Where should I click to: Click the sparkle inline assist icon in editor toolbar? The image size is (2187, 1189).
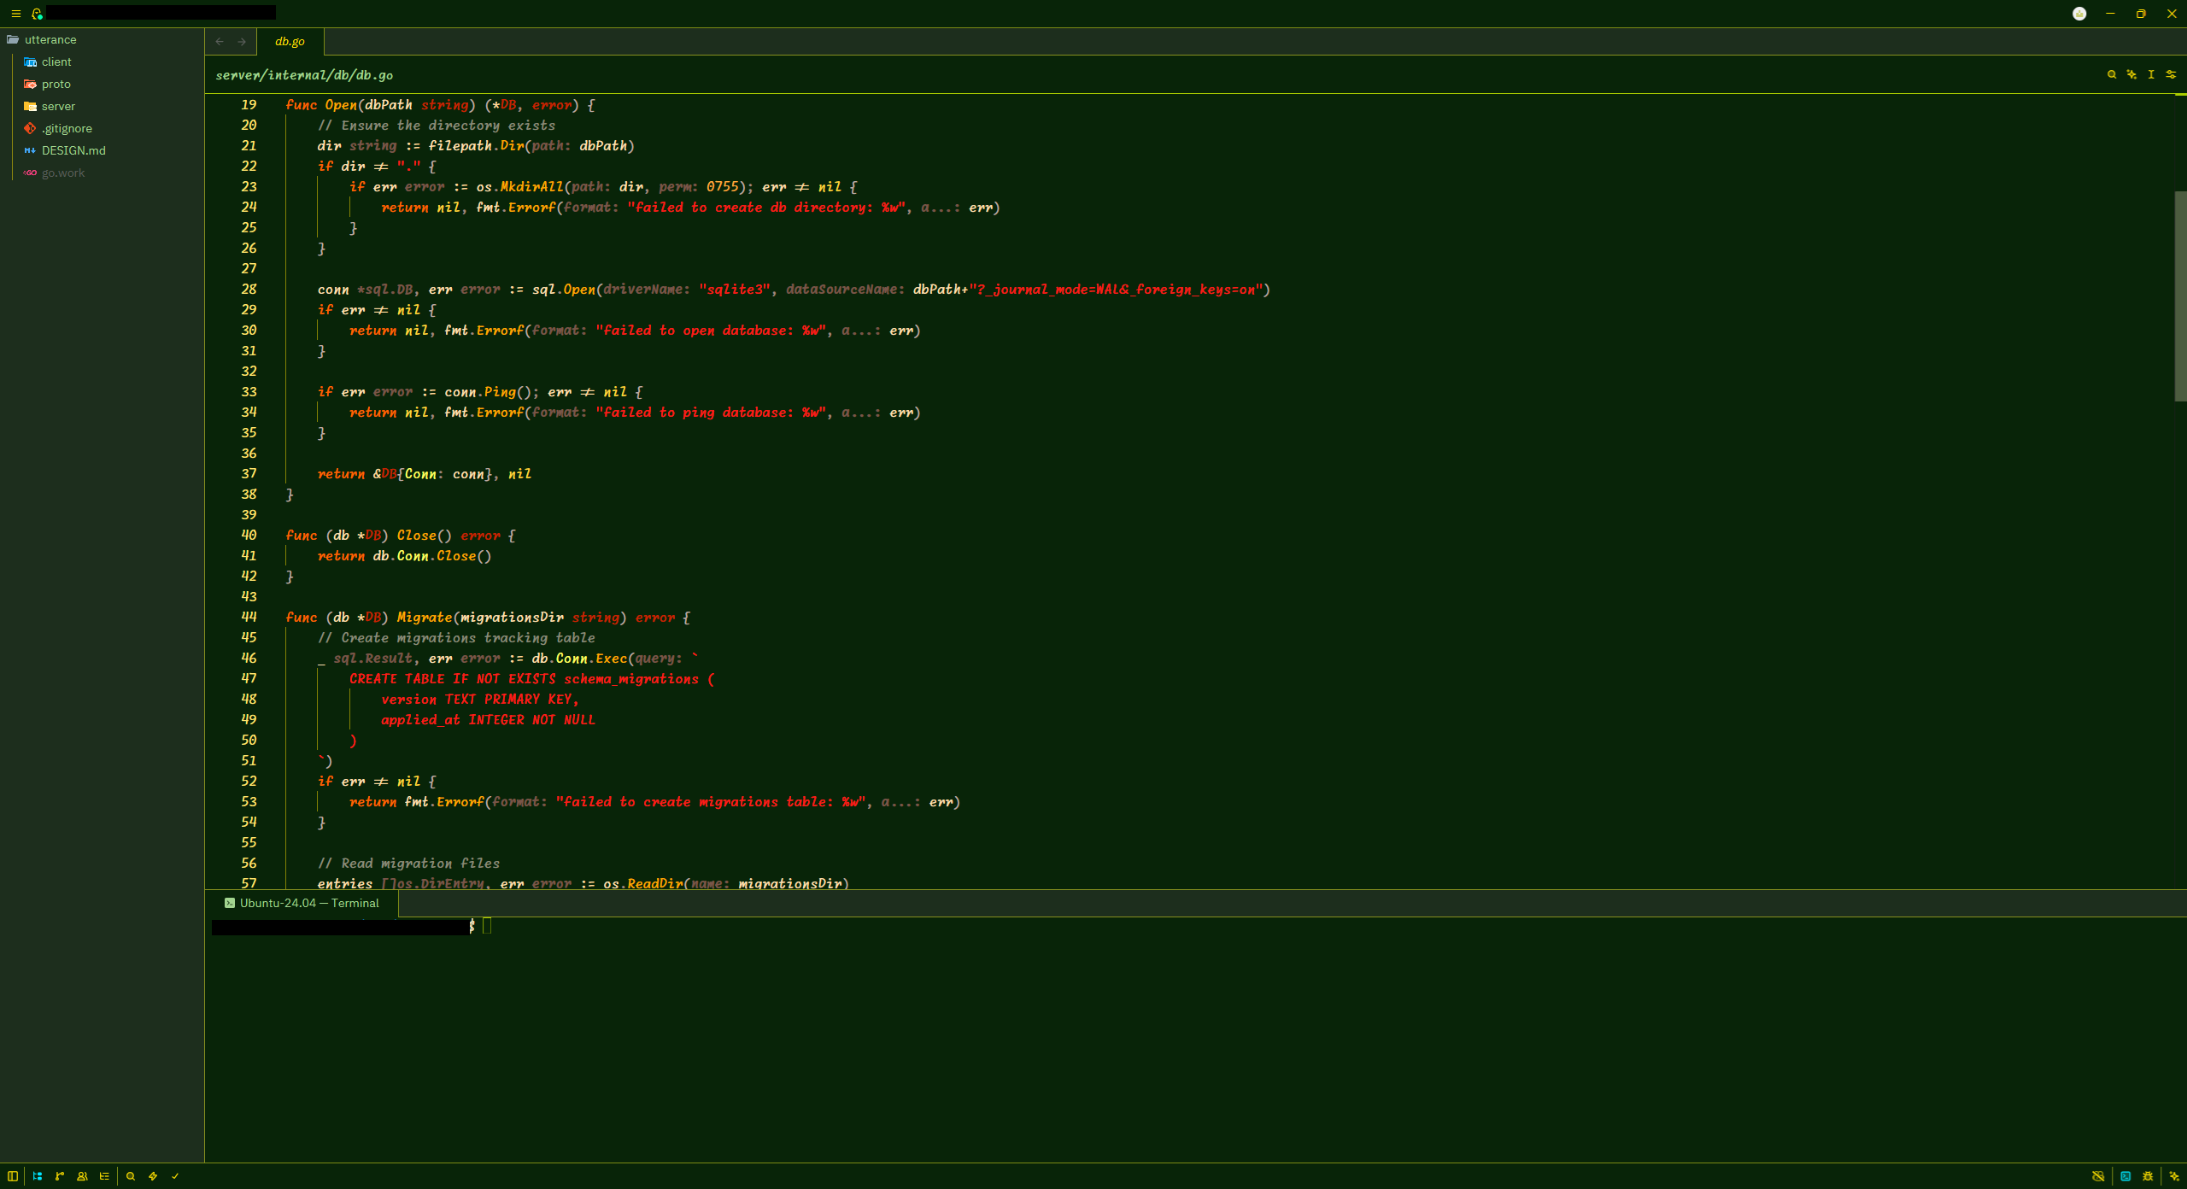[2131, 74]
